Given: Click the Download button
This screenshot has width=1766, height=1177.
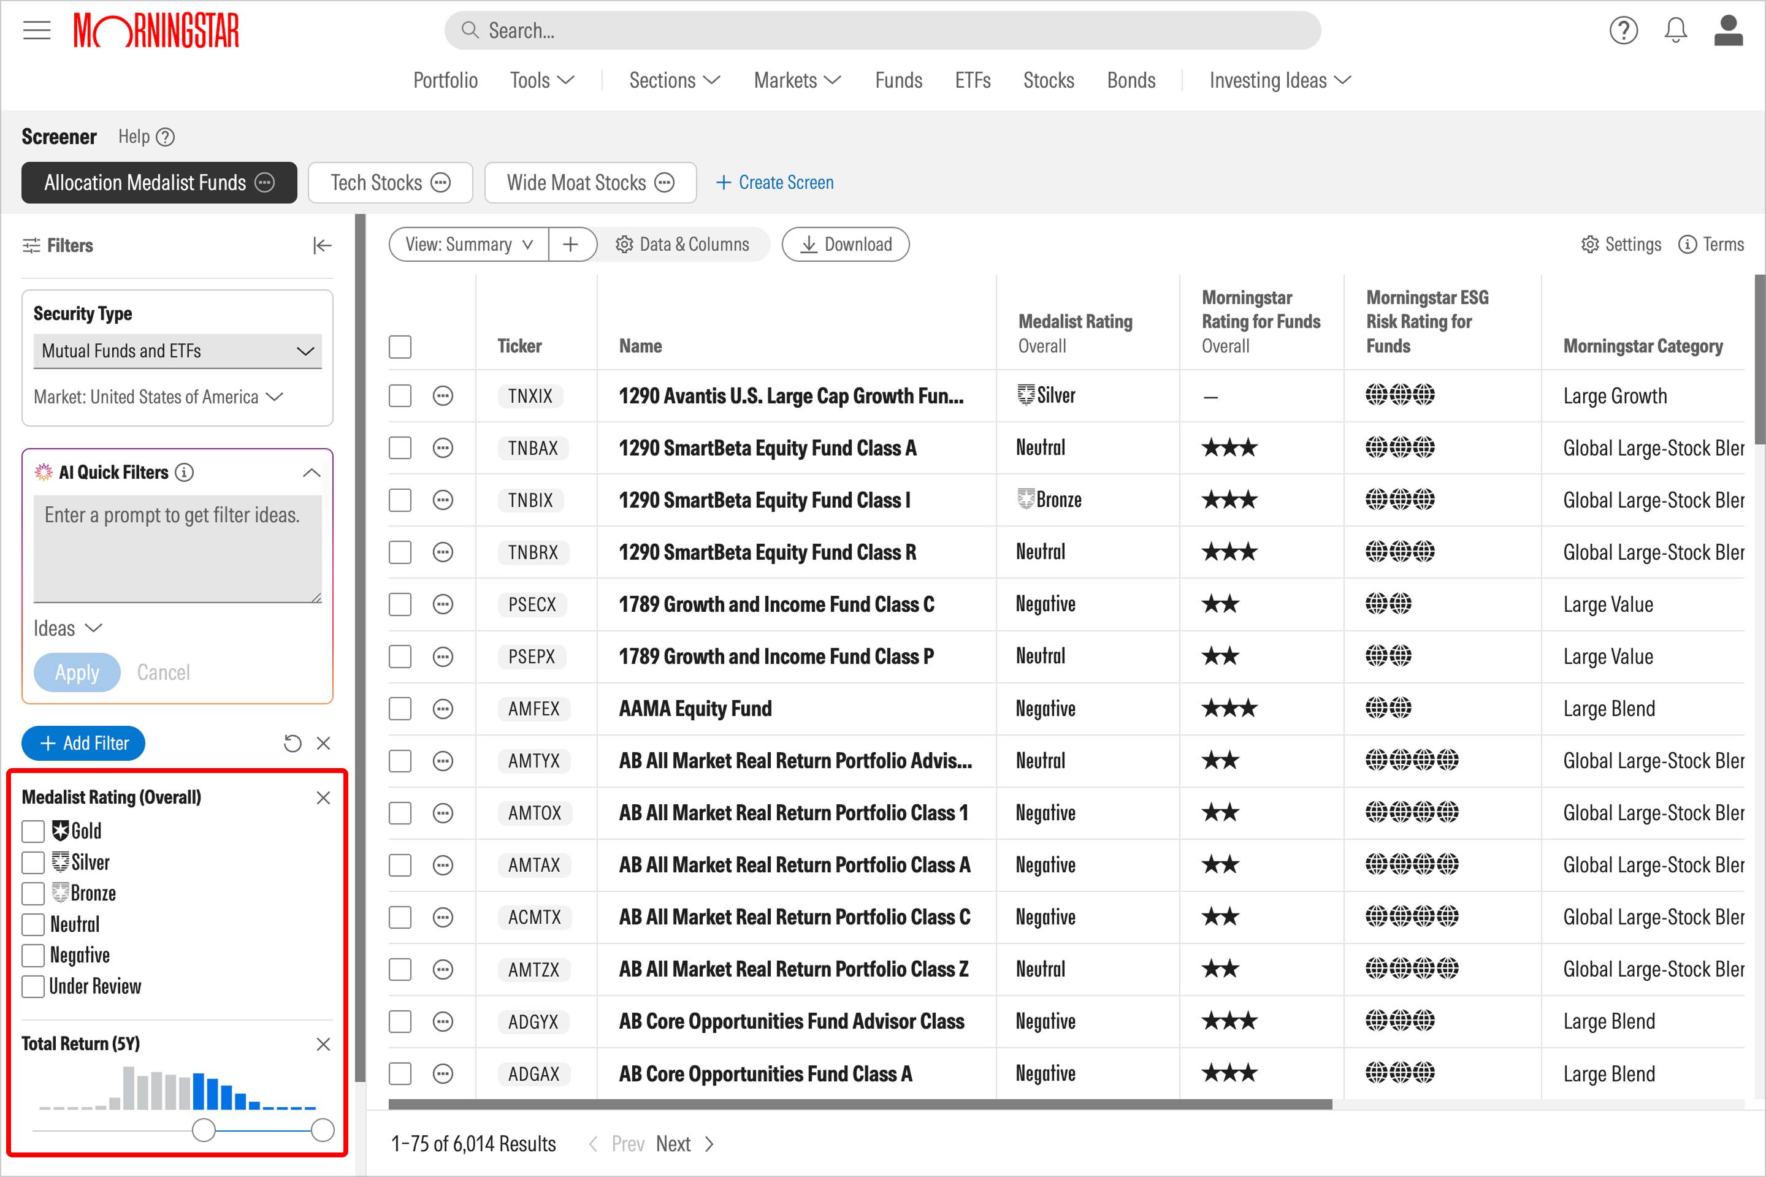Looking at the screenshot, I should tap(846, 244).
